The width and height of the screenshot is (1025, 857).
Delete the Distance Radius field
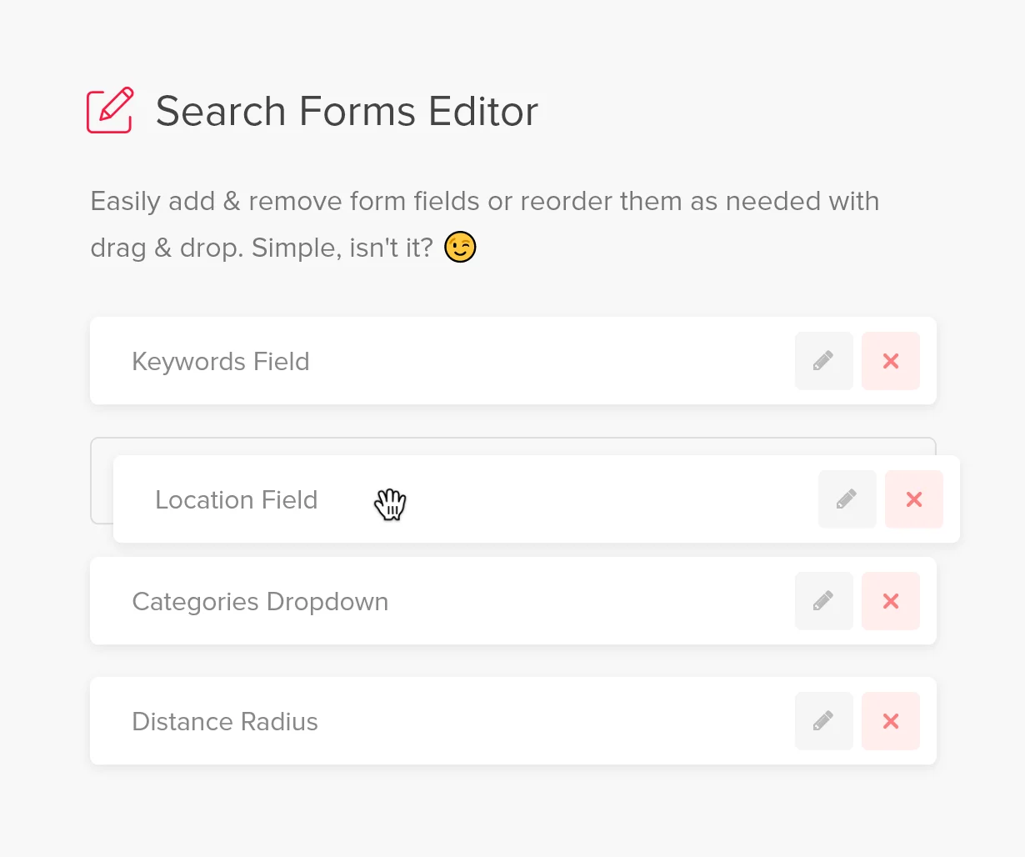[x=890, y=721]
